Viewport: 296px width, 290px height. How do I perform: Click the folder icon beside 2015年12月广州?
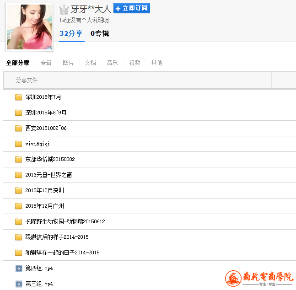(x=18, y=206)
